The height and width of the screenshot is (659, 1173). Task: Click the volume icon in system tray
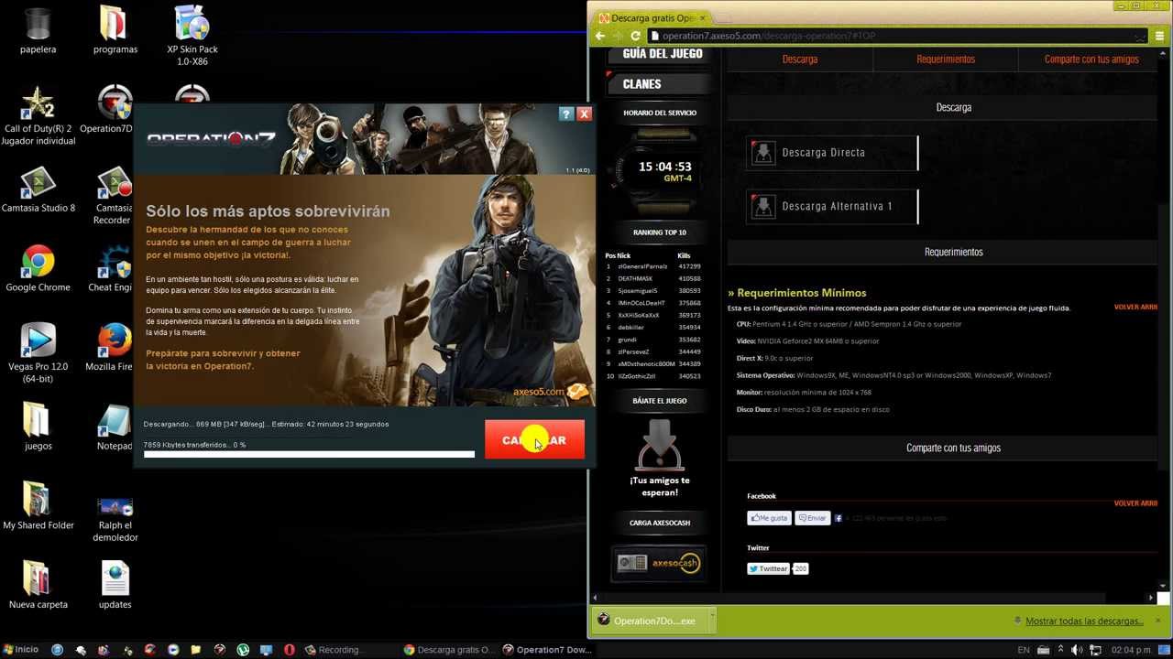1078,650
